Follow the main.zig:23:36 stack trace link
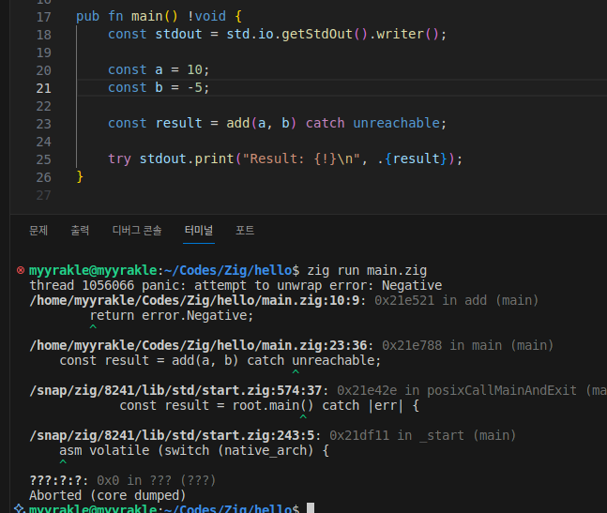Image resolution: width=607 pixels, height=513 pixels. pos(202,345)
